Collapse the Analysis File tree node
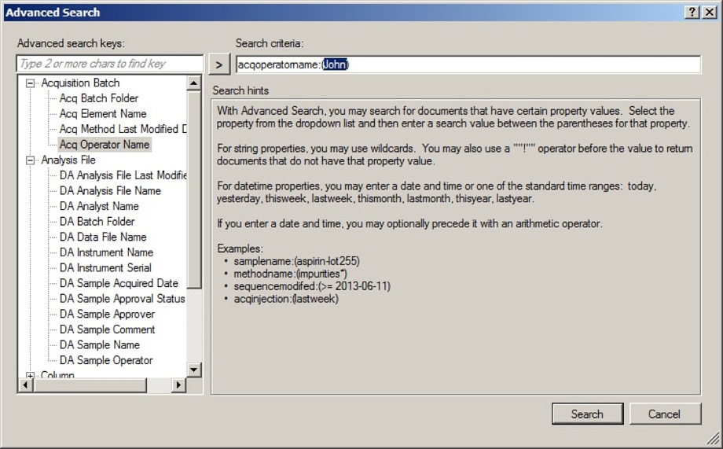The width and height of the screenshot is (723, 449). pos(31,160)
